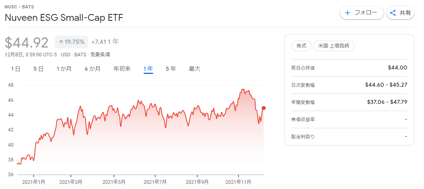Screen dimensions: 424x189
Task: Open the 免責条項 disclaimer link
Action: [x=100, y=54]
